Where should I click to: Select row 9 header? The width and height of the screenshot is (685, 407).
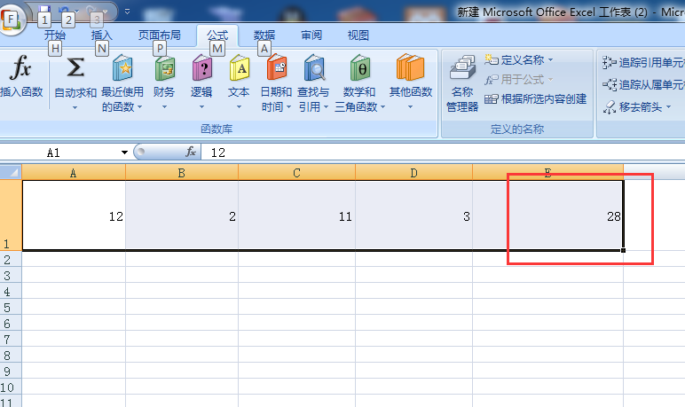click(11, 372)
